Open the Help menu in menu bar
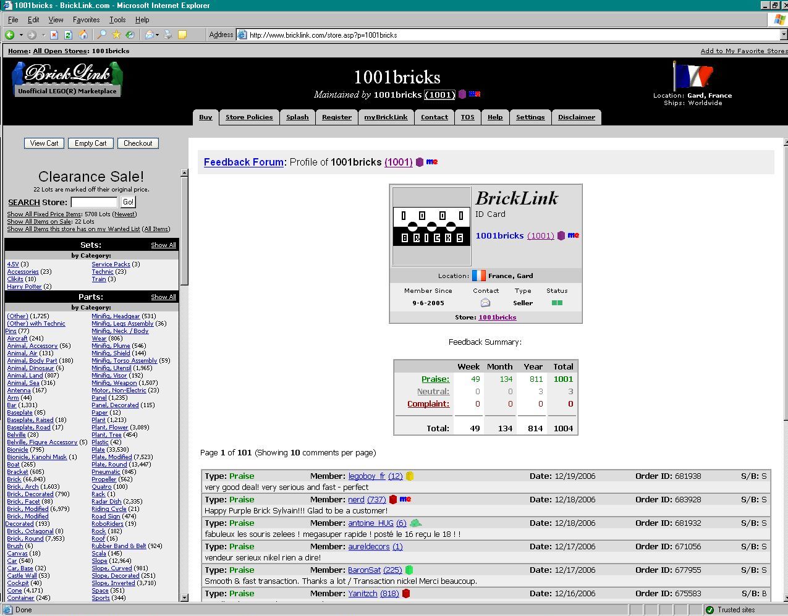Image resolution: width=788 pixels, height=616 pixels. (142, 20)
